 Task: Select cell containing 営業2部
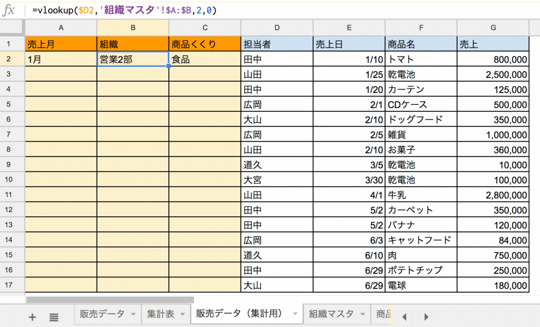pyautogui.click(x=133, y=59)
